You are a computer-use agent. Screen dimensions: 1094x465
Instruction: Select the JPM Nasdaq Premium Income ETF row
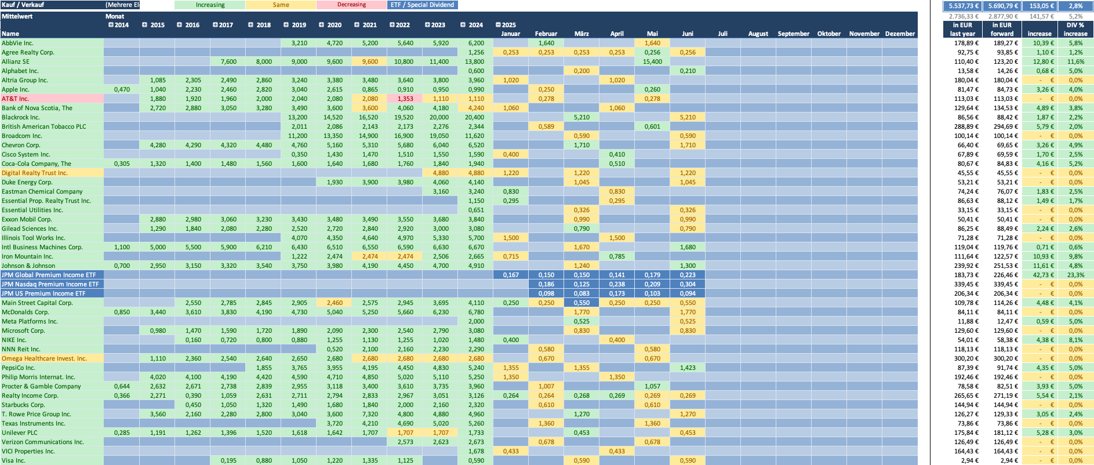tap(52, 284)
